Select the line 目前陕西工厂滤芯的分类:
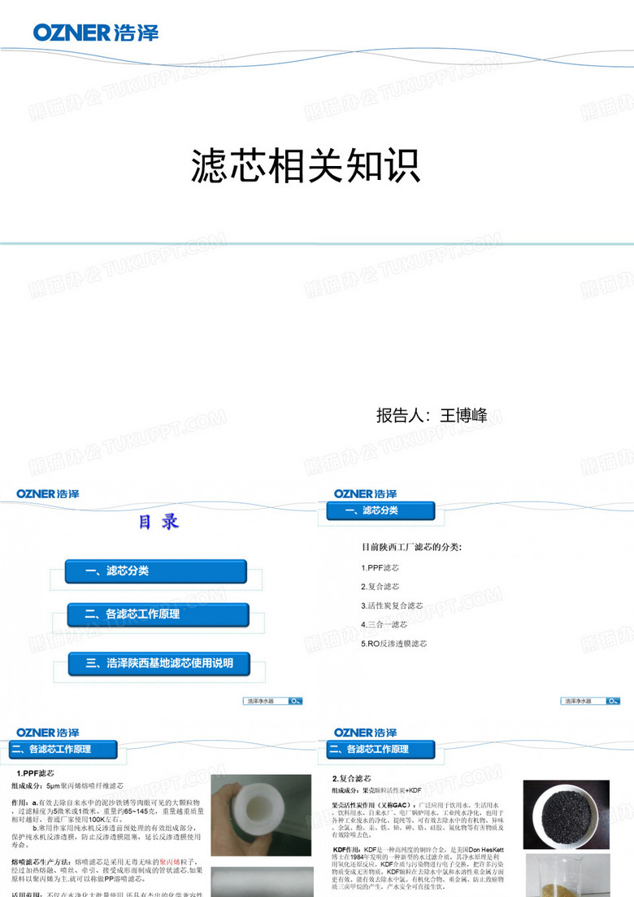Image resolution: width=634 pixels, height=897 pixels. coord(411,547)
